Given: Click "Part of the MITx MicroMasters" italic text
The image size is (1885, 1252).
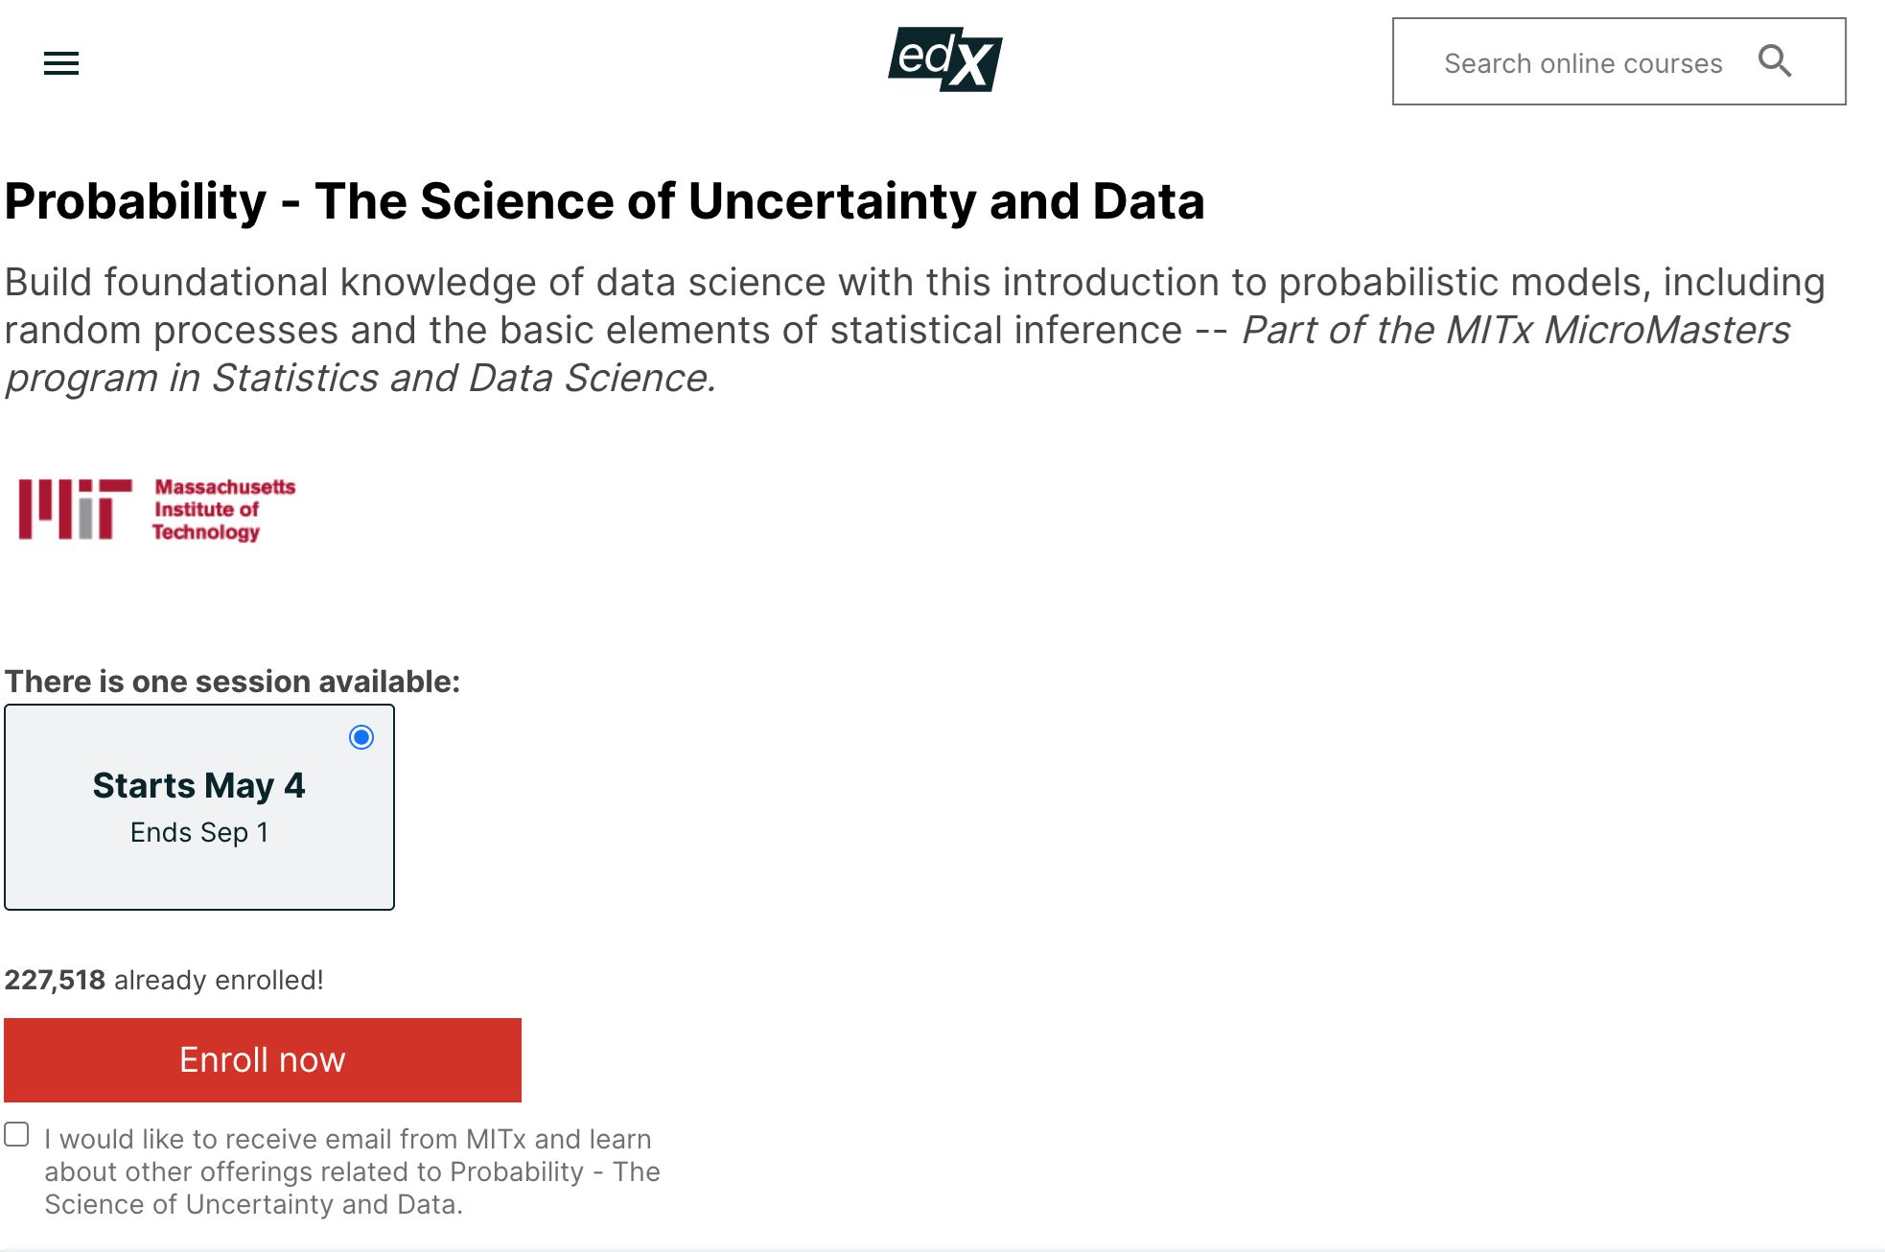Looking at the screenshot, I should (1515, 330).
